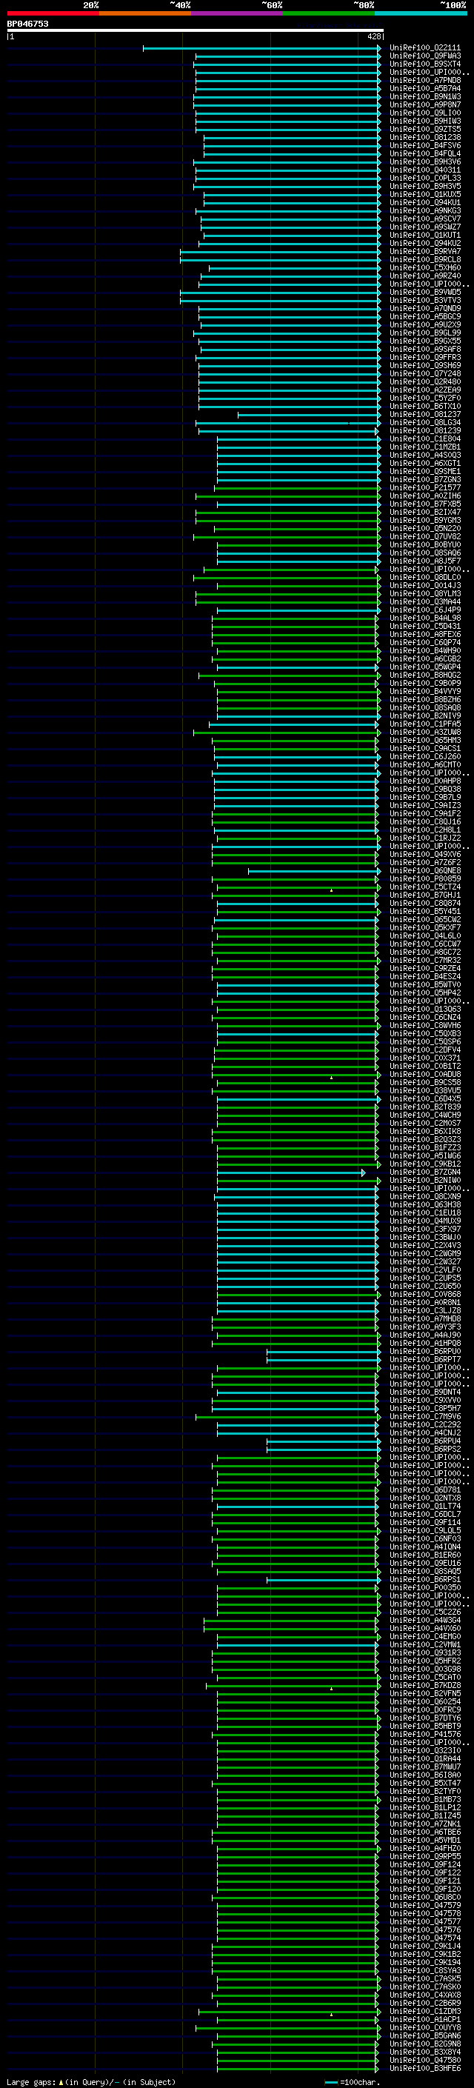Select hit label UniRef100_C8Q874
The image size is (474, 2088).
click(x=424, y=903)
